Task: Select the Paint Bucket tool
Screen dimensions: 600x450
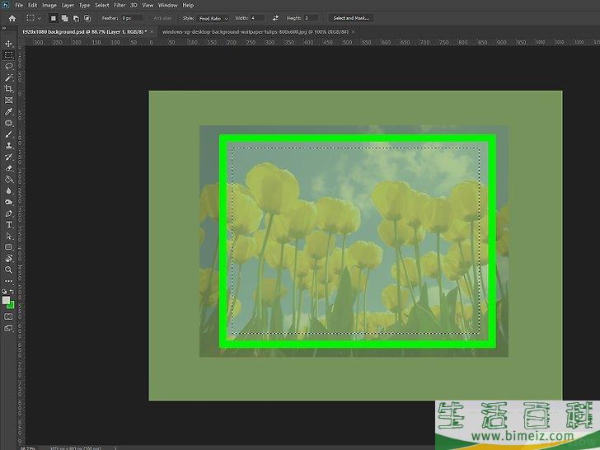Action: coord(9,180)
